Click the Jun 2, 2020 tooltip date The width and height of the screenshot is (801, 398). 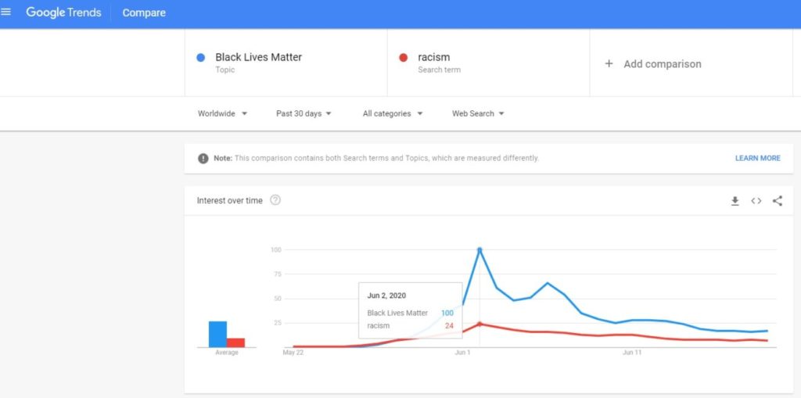point(386,296)
